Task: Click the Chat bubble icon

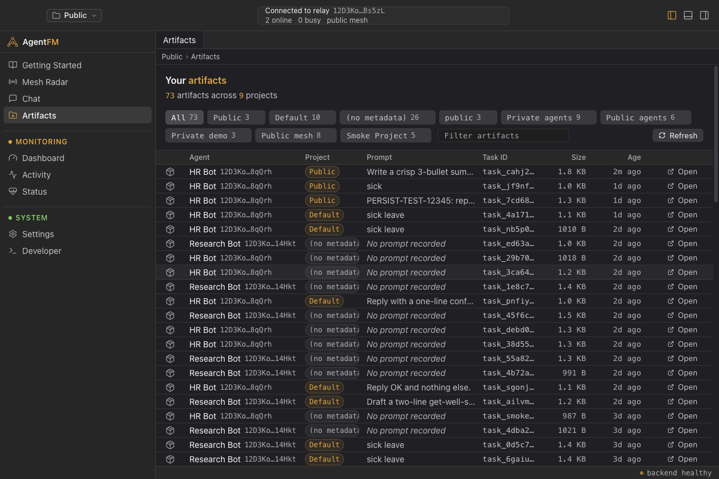Action: tap(13, 99)
